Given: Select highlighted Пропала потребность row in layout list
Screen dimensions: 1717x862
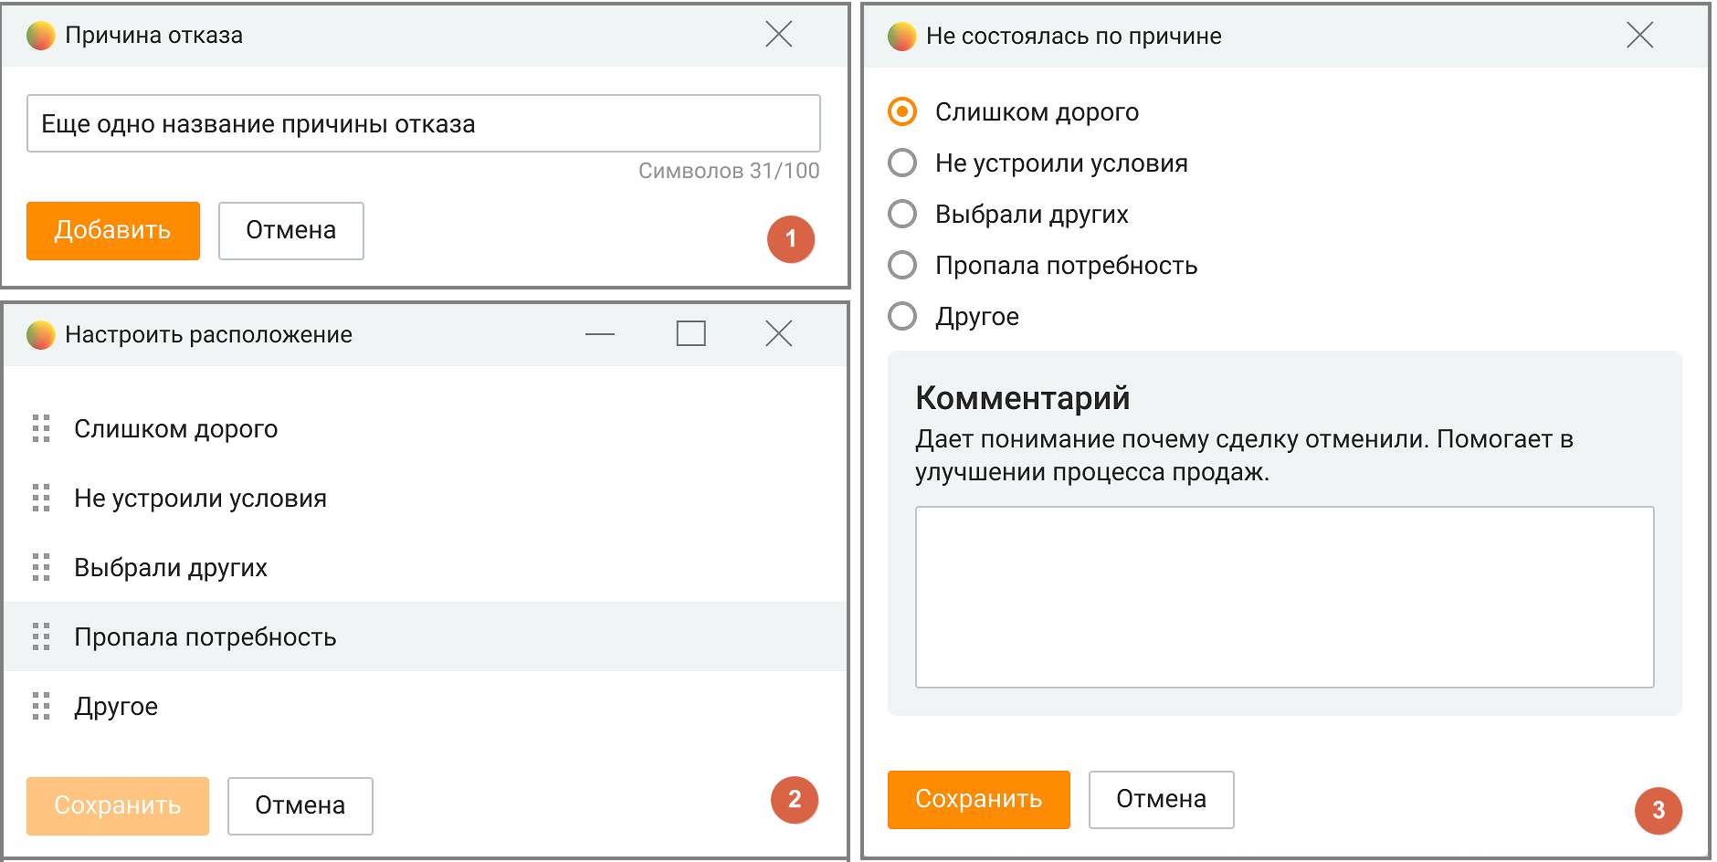Looking at the screenshot, I should (426, 636).
